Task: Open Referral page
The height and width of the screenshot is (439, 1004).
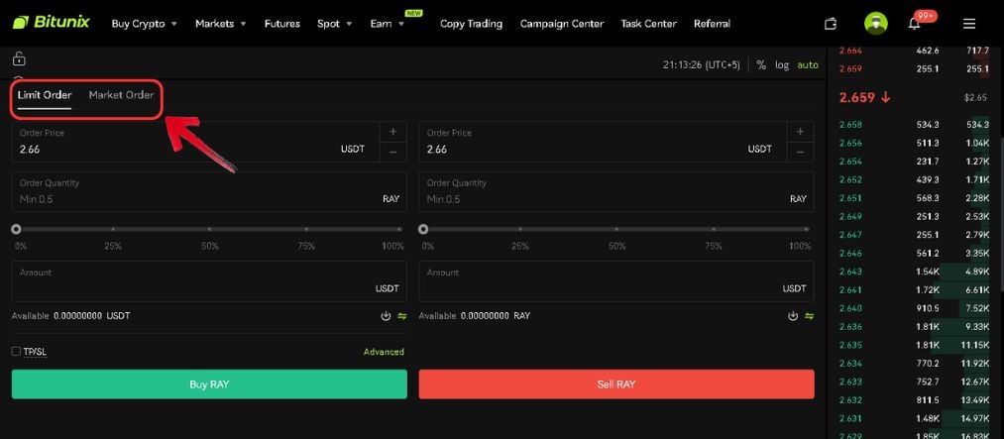Action: [712, 24]
